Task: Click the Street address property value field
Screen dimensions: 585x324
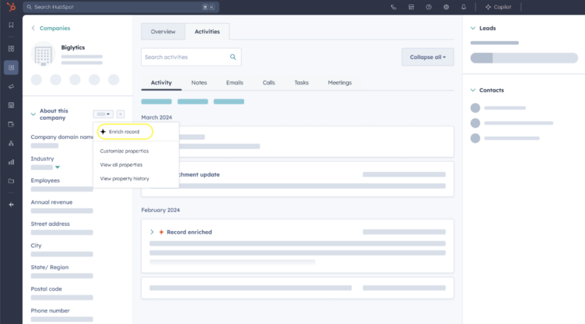Action: click(x=62, y=232)
